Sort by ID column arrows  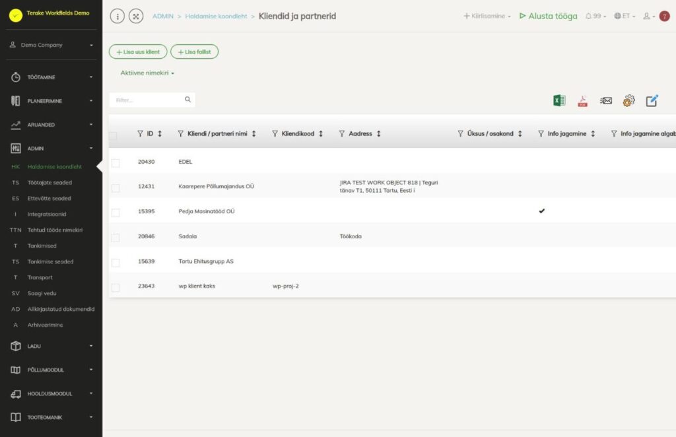(160, 133)
